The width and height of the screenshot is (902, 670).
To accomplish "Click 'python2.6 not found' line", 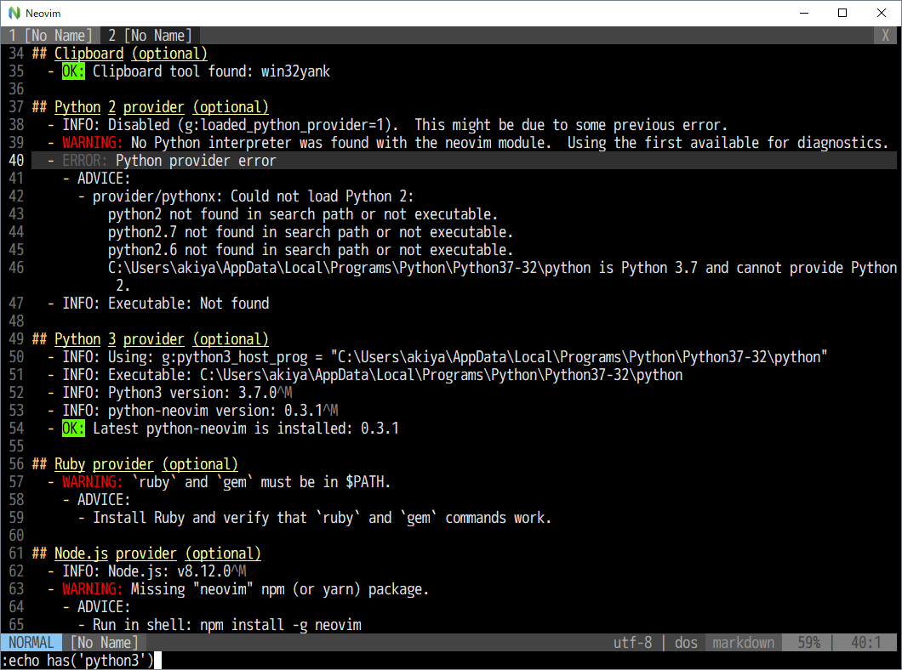I will point(310,249).
